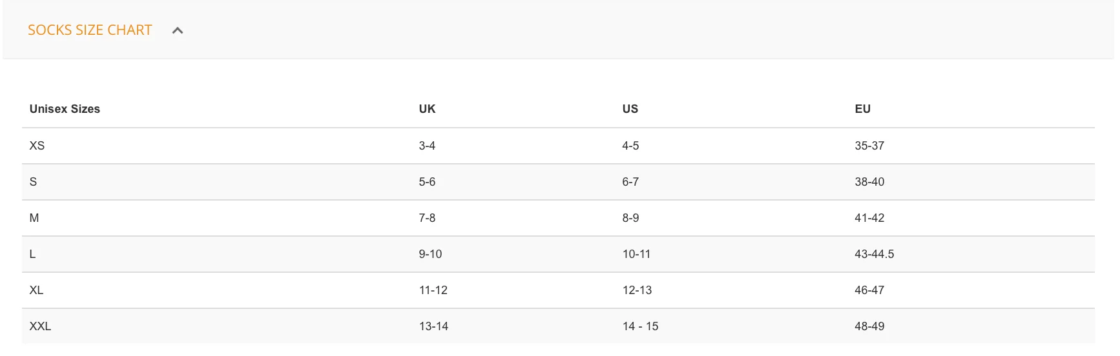1120x356 pixels.
Task: Click EU size 41-42 cell
Action: coord(869,218)
